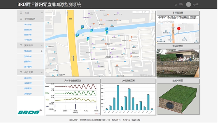Viewport: 218px width, 123px height.
Task: Open 设备管理 in sidebar
Action: [x=28, y=83]
